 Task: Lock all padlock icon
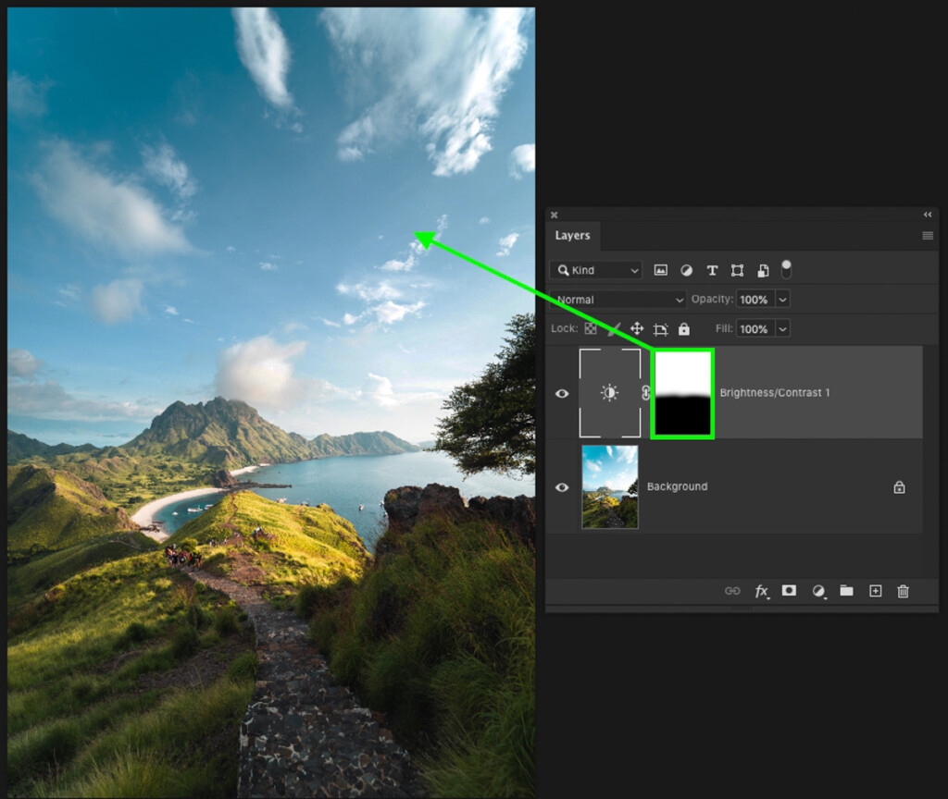click(x=684, y=328)
